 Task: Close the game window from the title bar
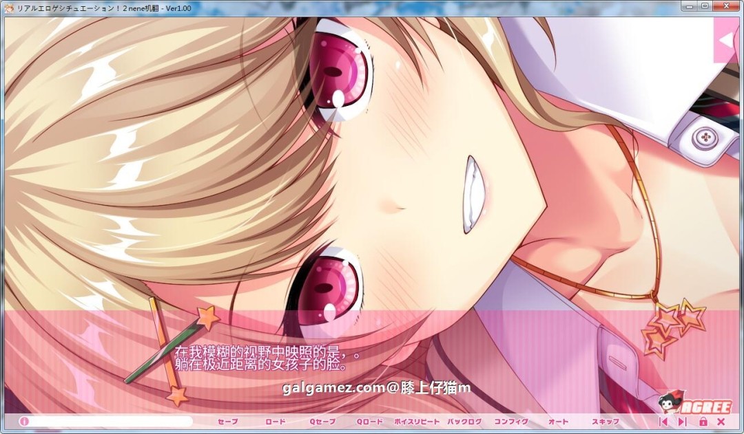(726, 6)
